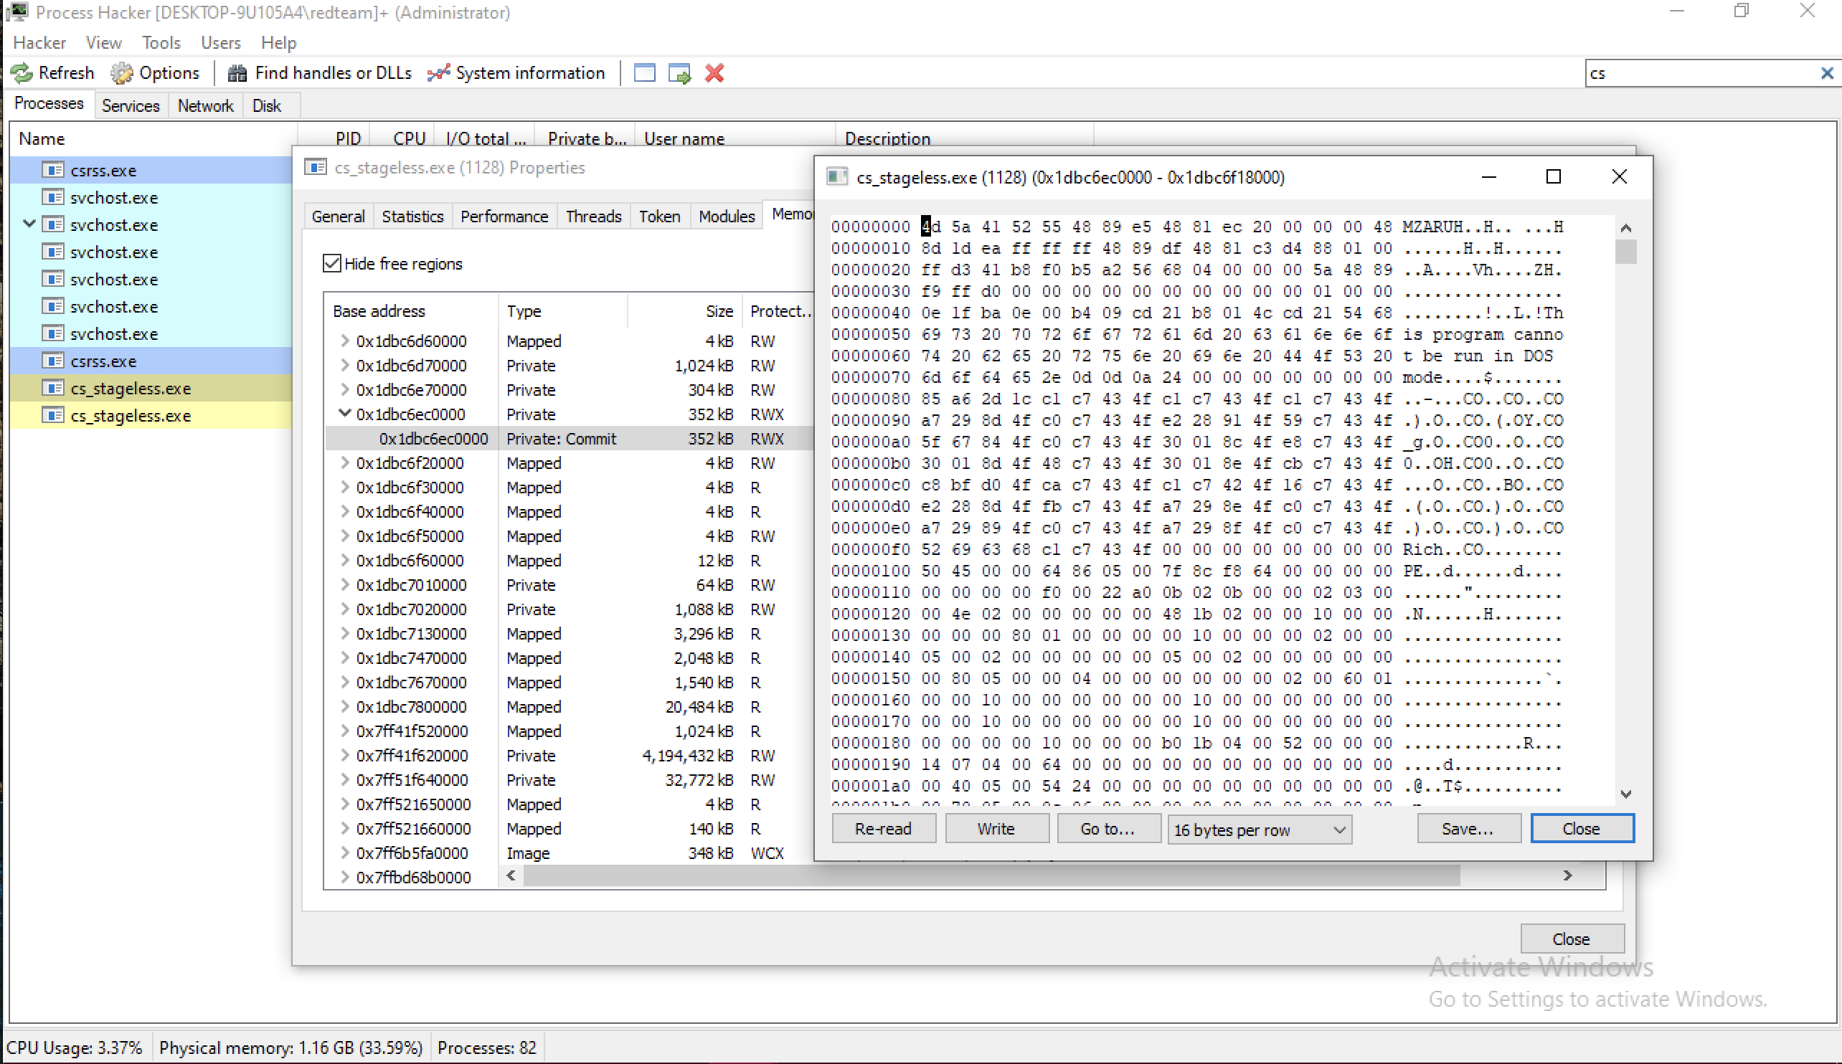The width and height of the screenshot is (1842, 1064).
Task: Click the Process Hacker title bar icon
Action: 16,11
